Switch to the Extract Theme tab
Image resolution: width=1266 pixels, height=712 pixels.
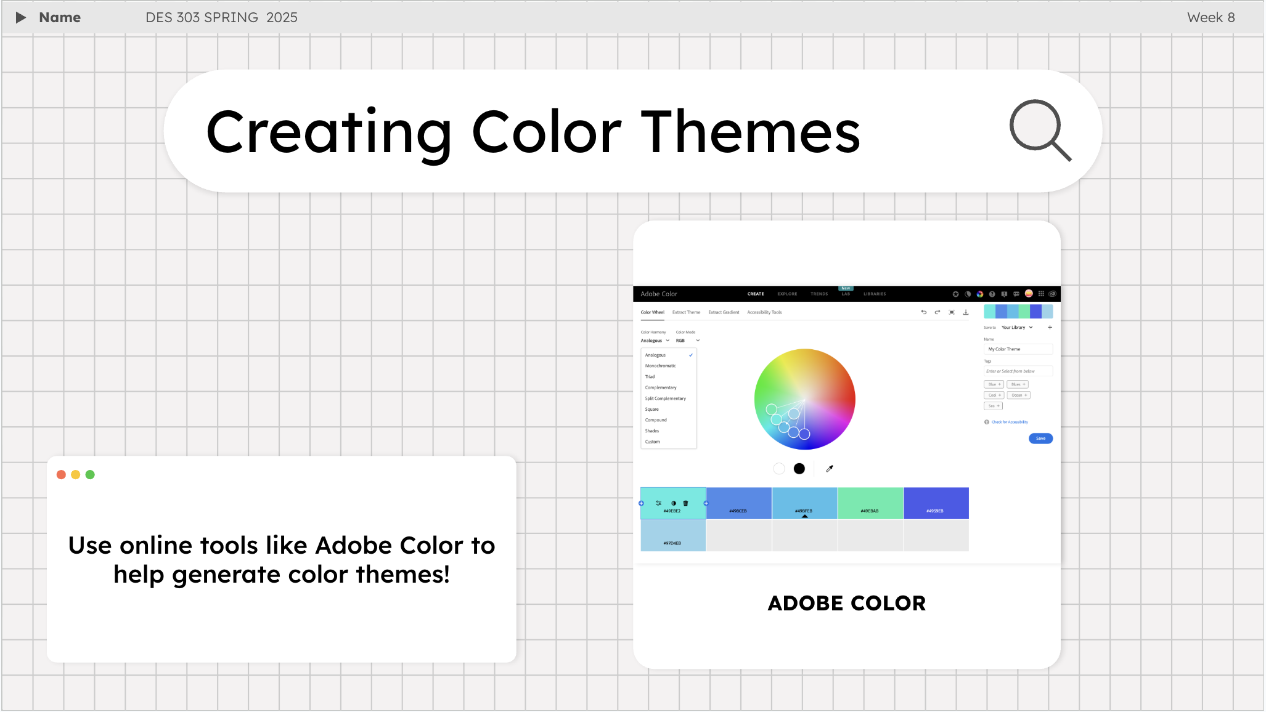tap(686, 312)
